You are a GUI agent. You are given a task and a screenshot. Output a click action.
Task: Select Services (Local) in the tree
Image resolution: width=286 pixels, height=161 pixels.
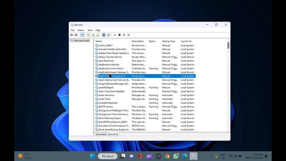pos(81,41)
